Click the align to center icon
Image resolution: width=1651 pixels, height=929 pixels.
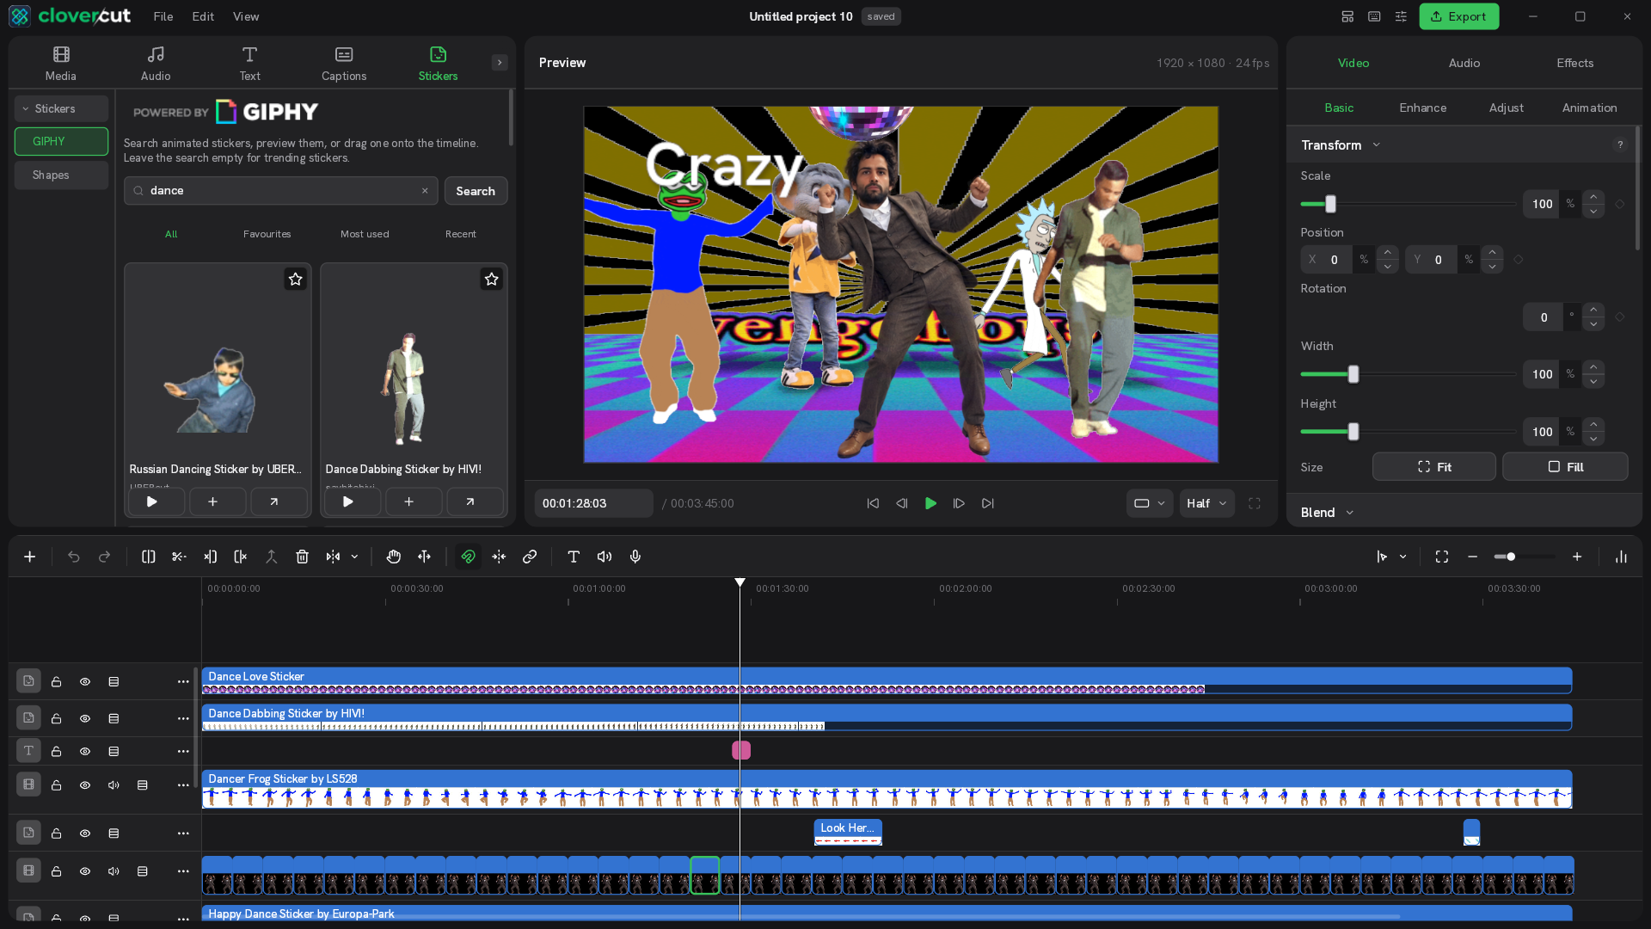coord(499,557)
